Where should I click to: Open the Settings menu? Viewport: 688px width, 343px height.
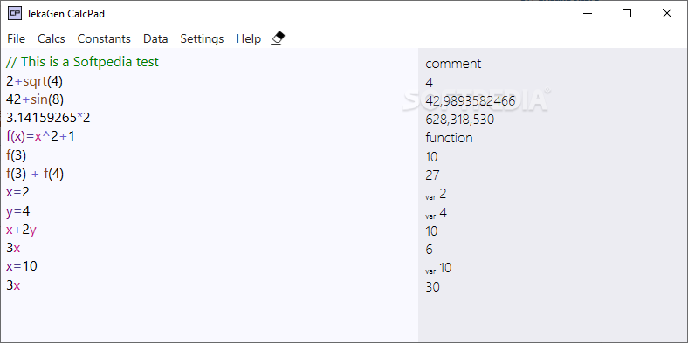(x=202, y=38)
